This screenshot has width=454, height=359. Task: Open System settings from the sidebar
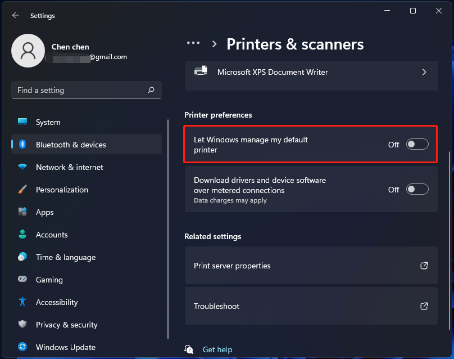point(48,122)
